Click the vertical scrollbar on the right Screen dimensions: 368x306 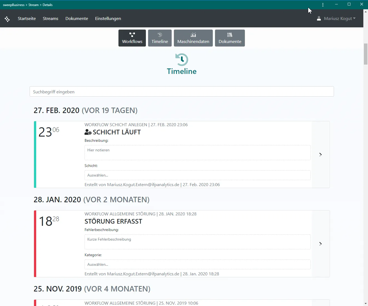[366, 54]
